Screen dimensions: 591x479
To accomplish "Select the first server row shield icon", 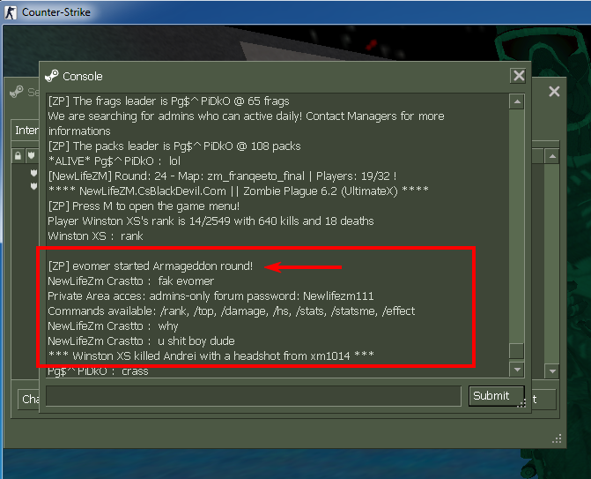I will 34,173.
